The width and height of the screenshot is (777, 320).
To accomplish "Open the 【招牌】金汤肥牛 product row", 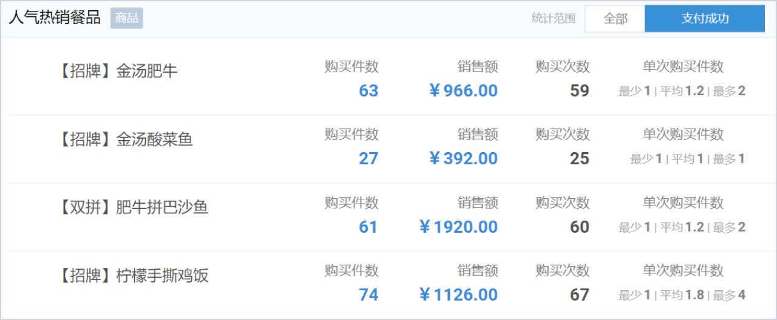I will 118,72.
